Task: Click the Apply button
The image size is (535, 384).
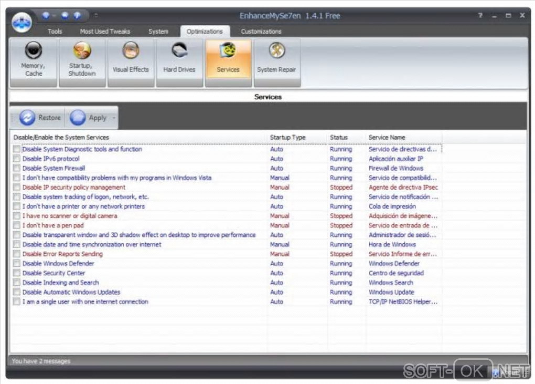Action: coord(89,118)
